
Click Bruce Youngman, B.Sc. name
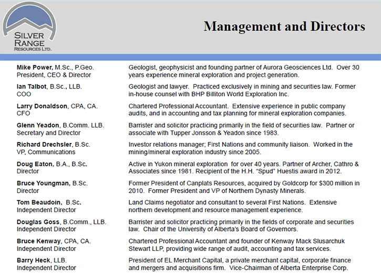click(52, 183)
